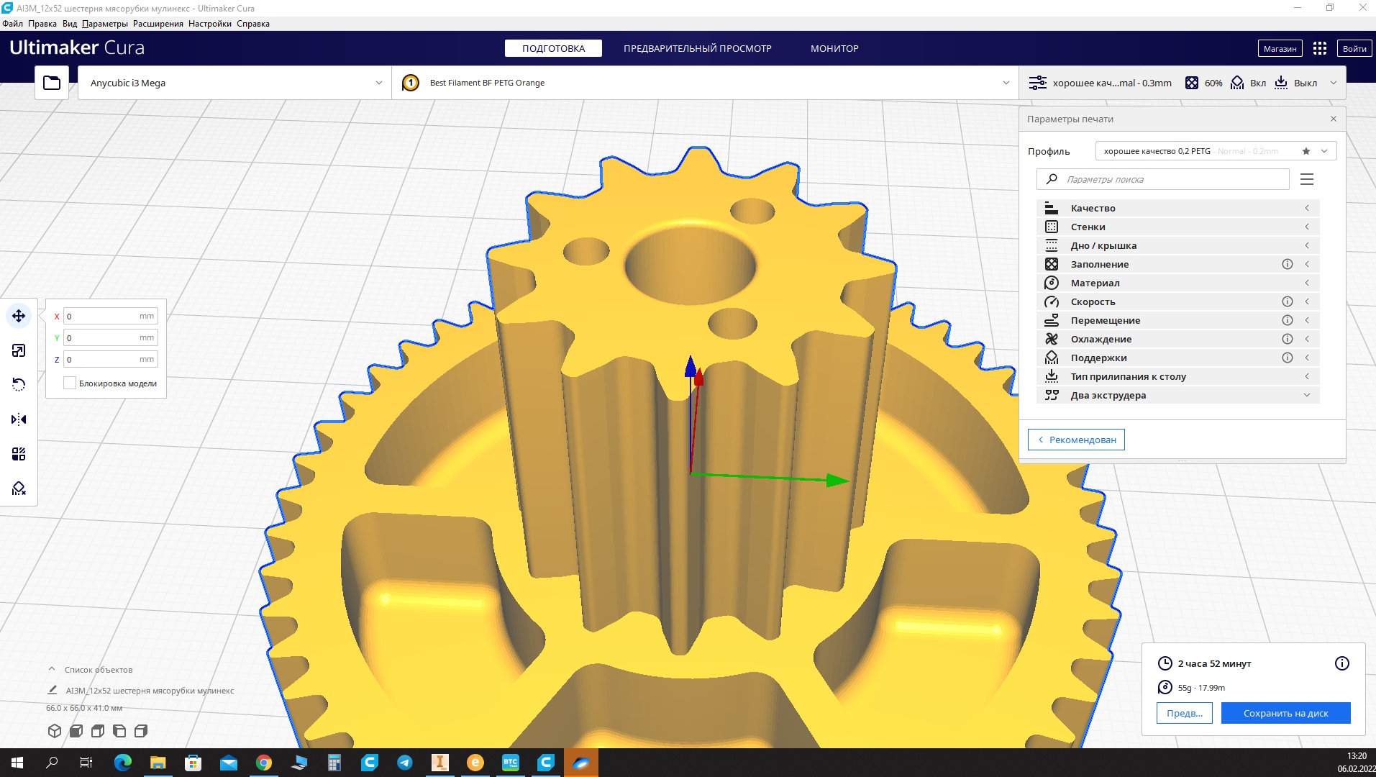
Task: Open the Правка menu
Action: [42, 24]
